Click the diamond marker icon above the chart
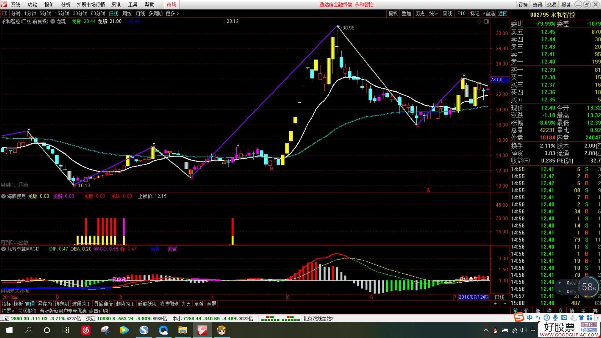601x338 pixels. (479, 22)
